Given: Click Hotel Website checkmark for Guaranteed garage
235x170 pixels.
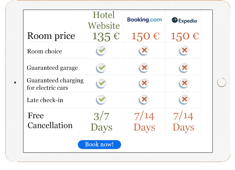Looking at the screenshot, I should click(x=101, y=68).
